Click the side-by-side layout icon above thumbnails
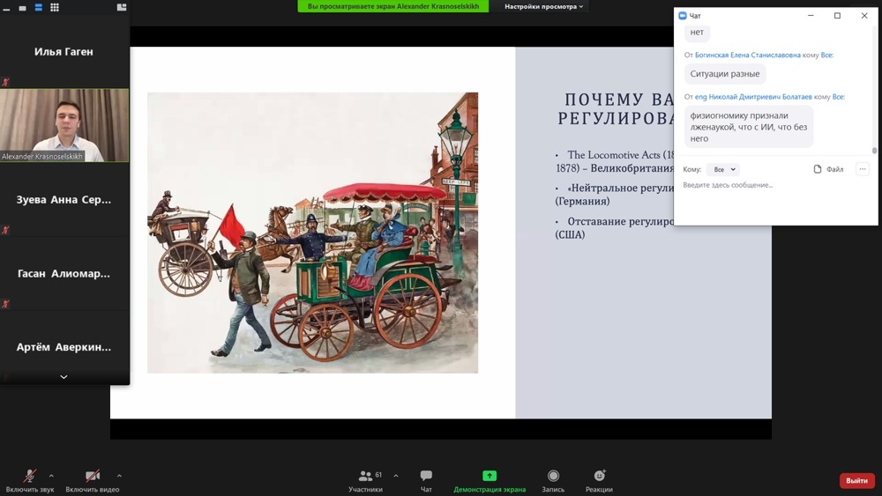 coord(122,7)
